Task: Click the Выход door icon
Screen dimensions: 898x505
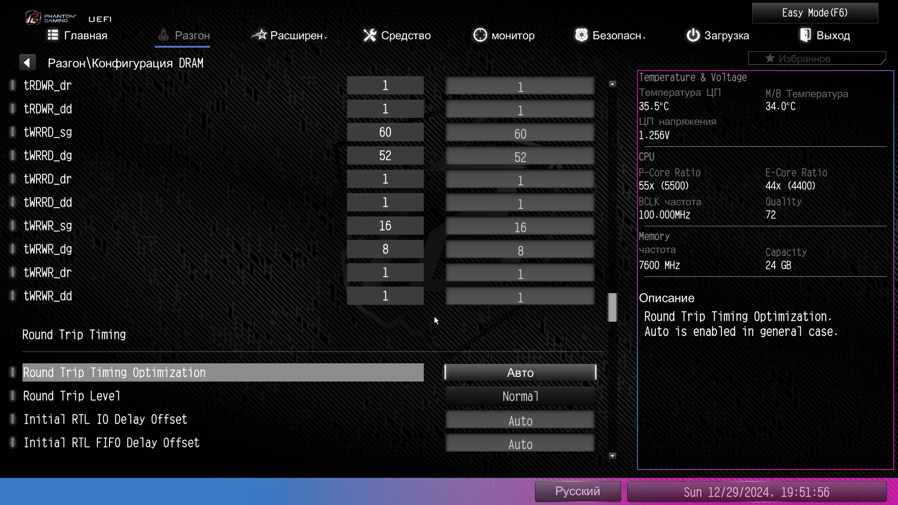Action: click(x=805, y=36)
